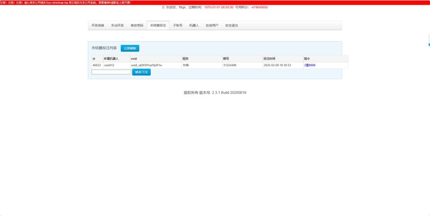Open the 2墨8888 command link
Viewport: 430px width, 216px height.
click(310, 65)
